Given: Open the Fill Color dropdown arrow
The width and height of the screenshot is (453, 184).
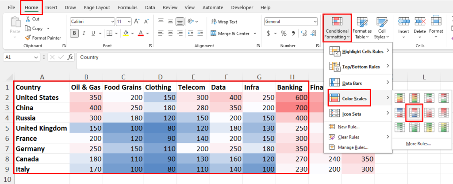Looking at the screenshot, I should click(132, 34).
